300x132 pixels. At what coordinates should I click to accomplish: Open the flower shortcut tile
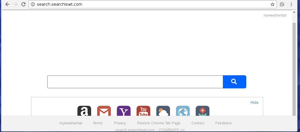tap(202, 111)
